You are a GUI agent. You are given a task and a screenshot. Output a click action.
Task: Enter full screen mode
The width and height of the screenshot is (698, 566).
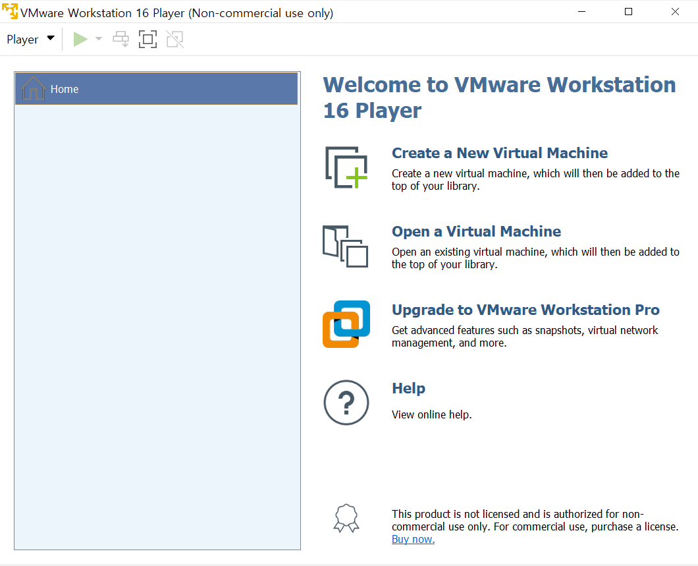click(x=148, y=39)
